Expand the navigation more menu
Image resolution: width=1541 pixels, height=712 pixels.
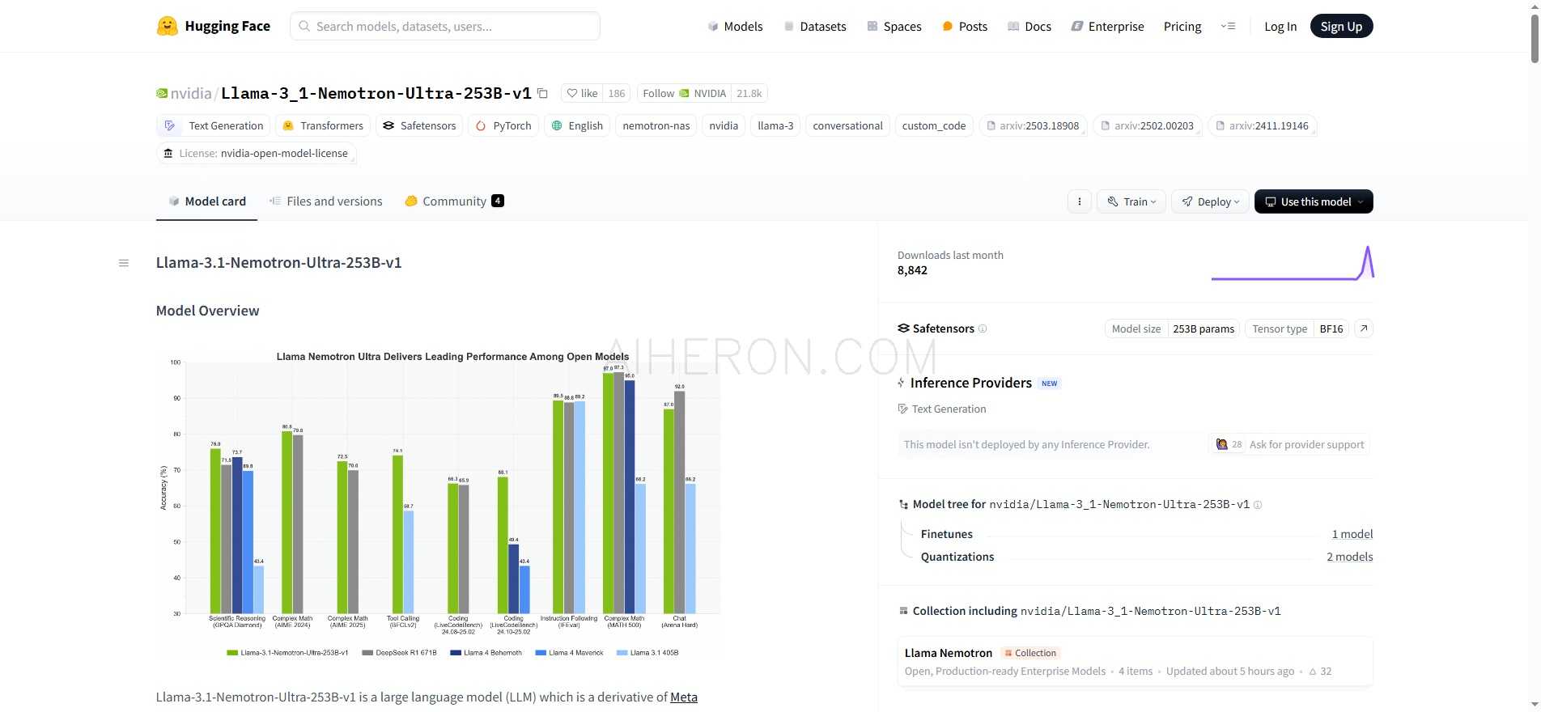click(1228, 27)
